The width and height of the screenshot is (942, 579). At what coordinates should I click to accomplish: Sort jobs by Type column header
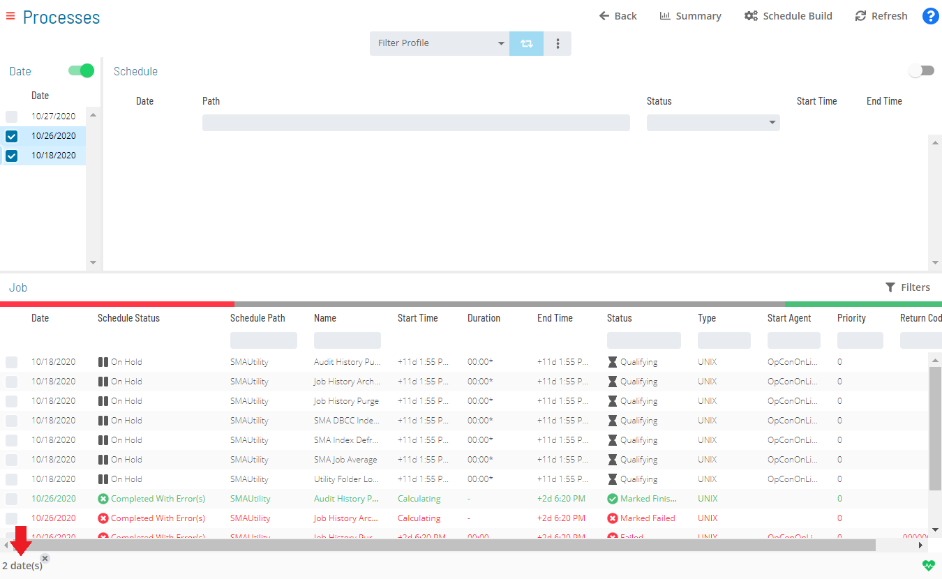[707, 318]
